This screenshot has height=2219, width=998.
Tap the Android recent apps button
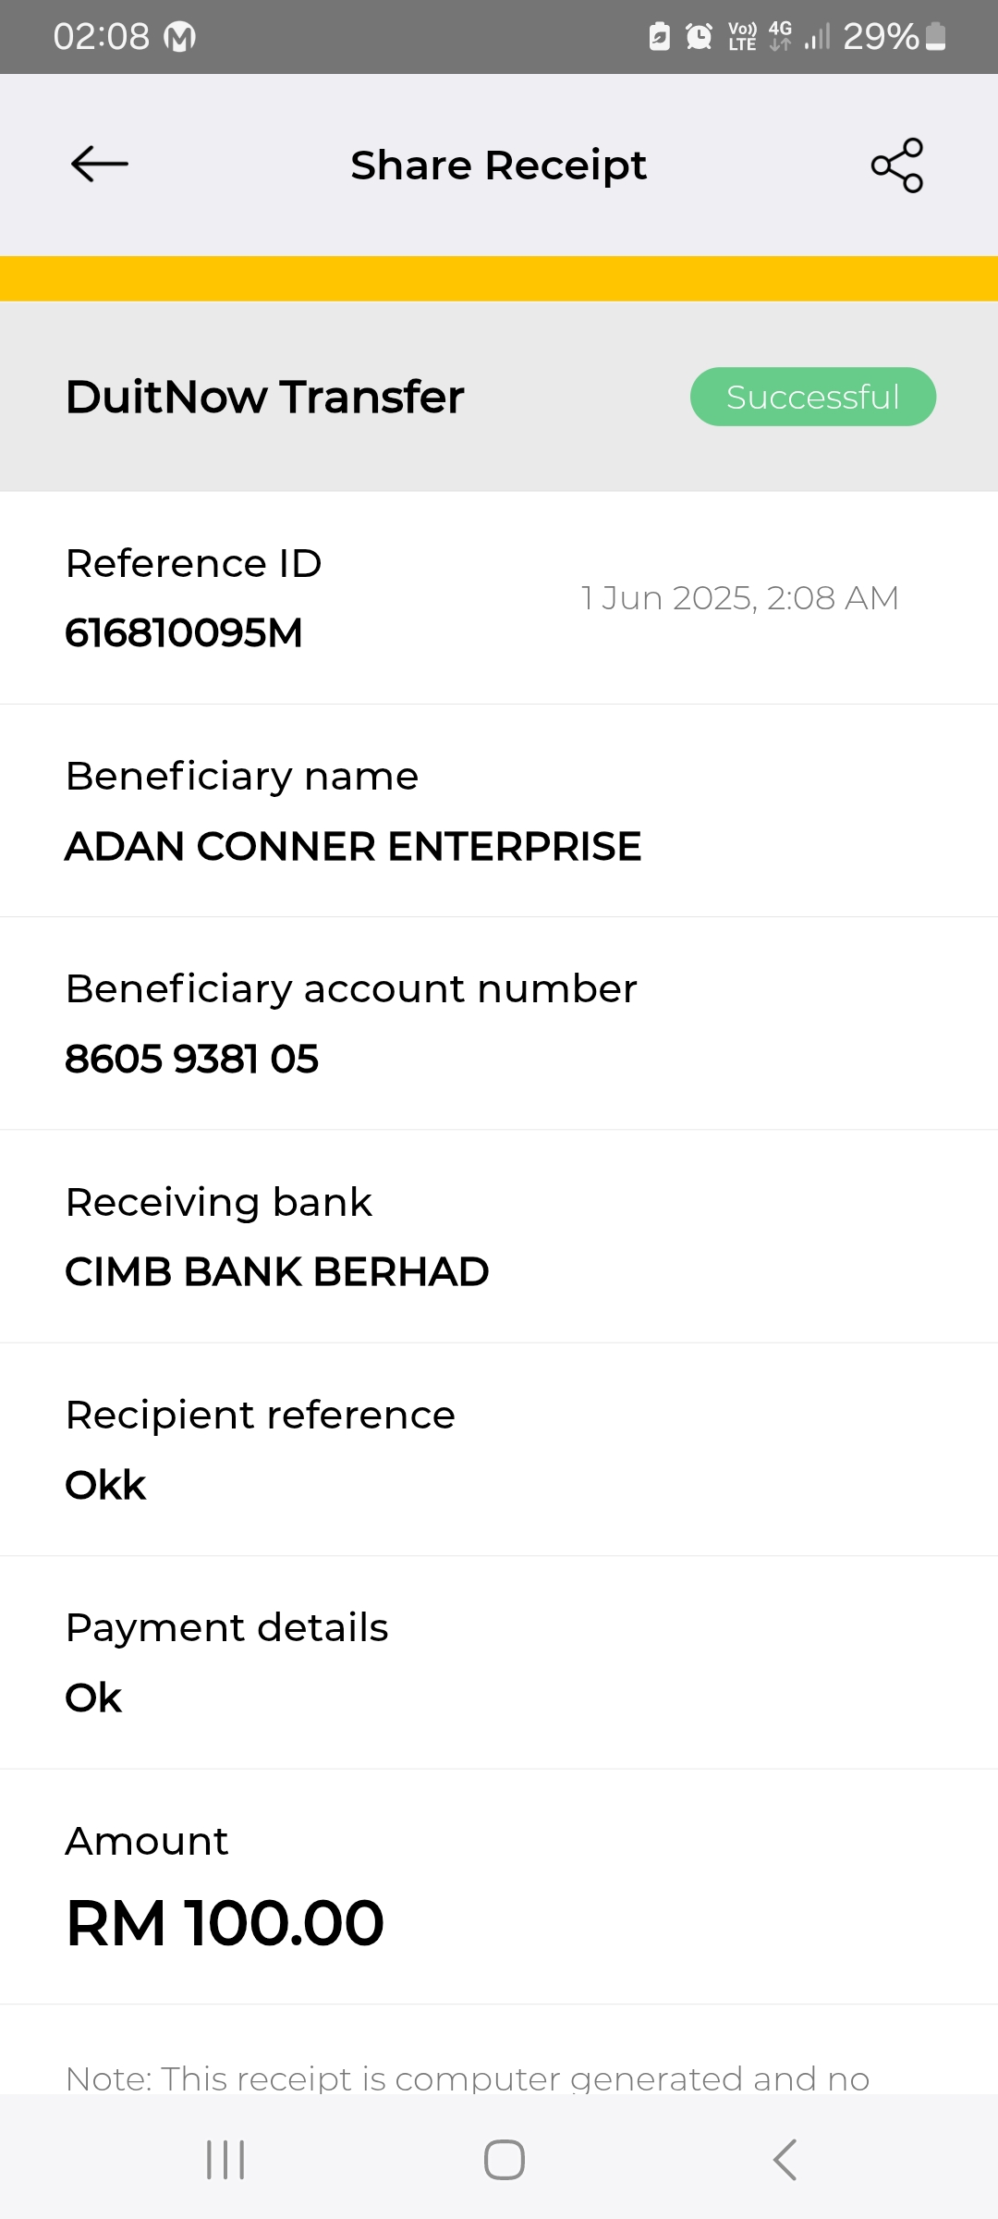[x=225, y=2160]
